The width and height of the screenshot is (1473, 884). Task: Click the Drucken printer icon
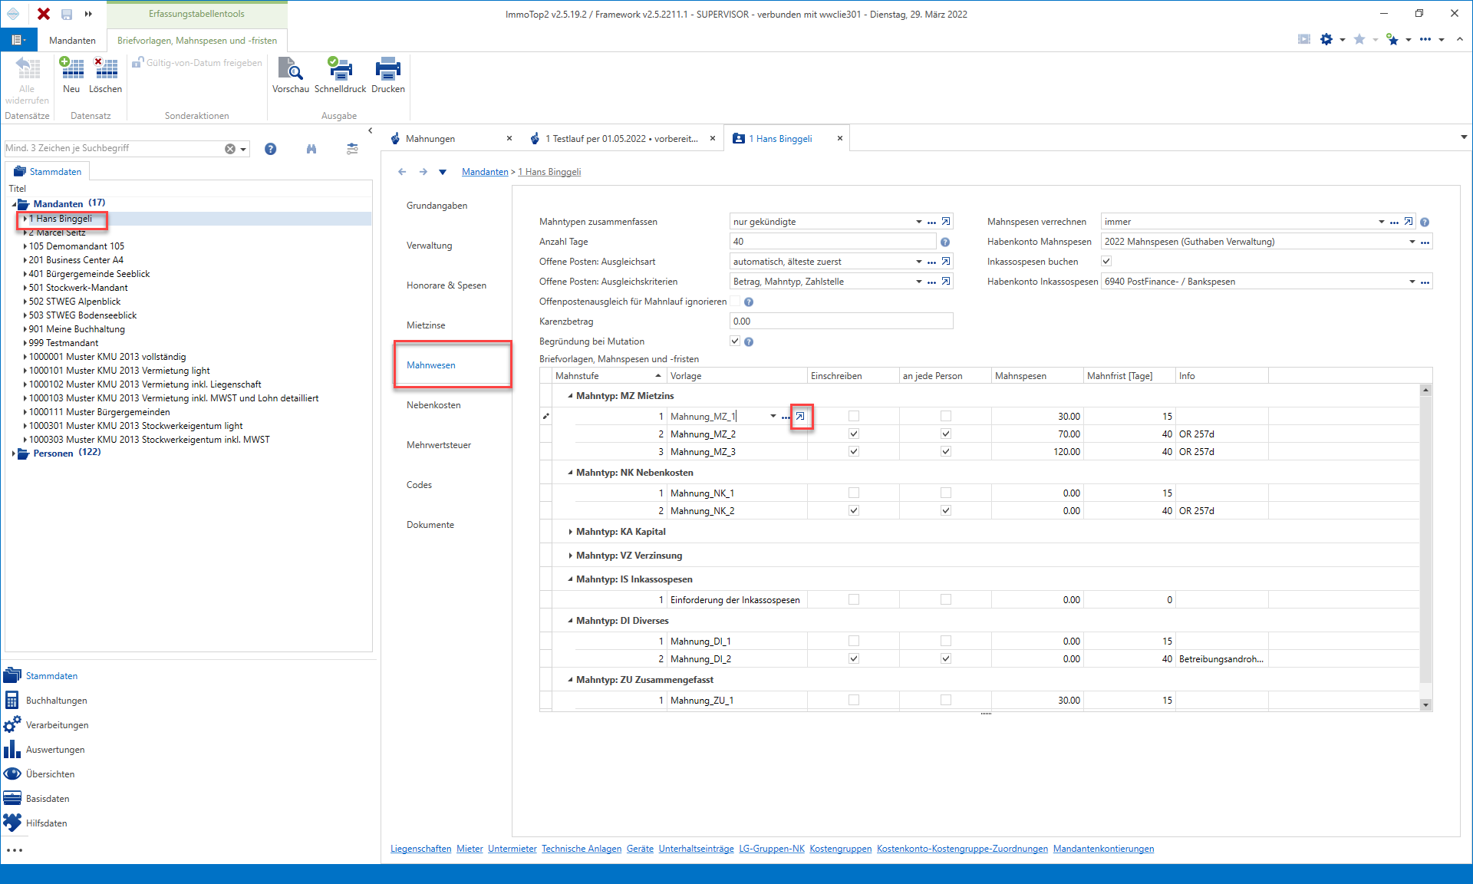click(x=387, y=68)
